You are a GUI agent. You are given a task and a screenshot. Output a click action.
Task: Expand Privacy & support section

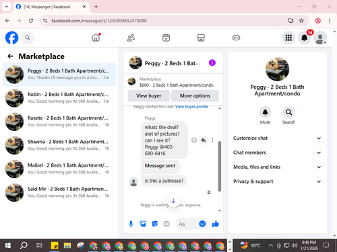pos(277,181)
